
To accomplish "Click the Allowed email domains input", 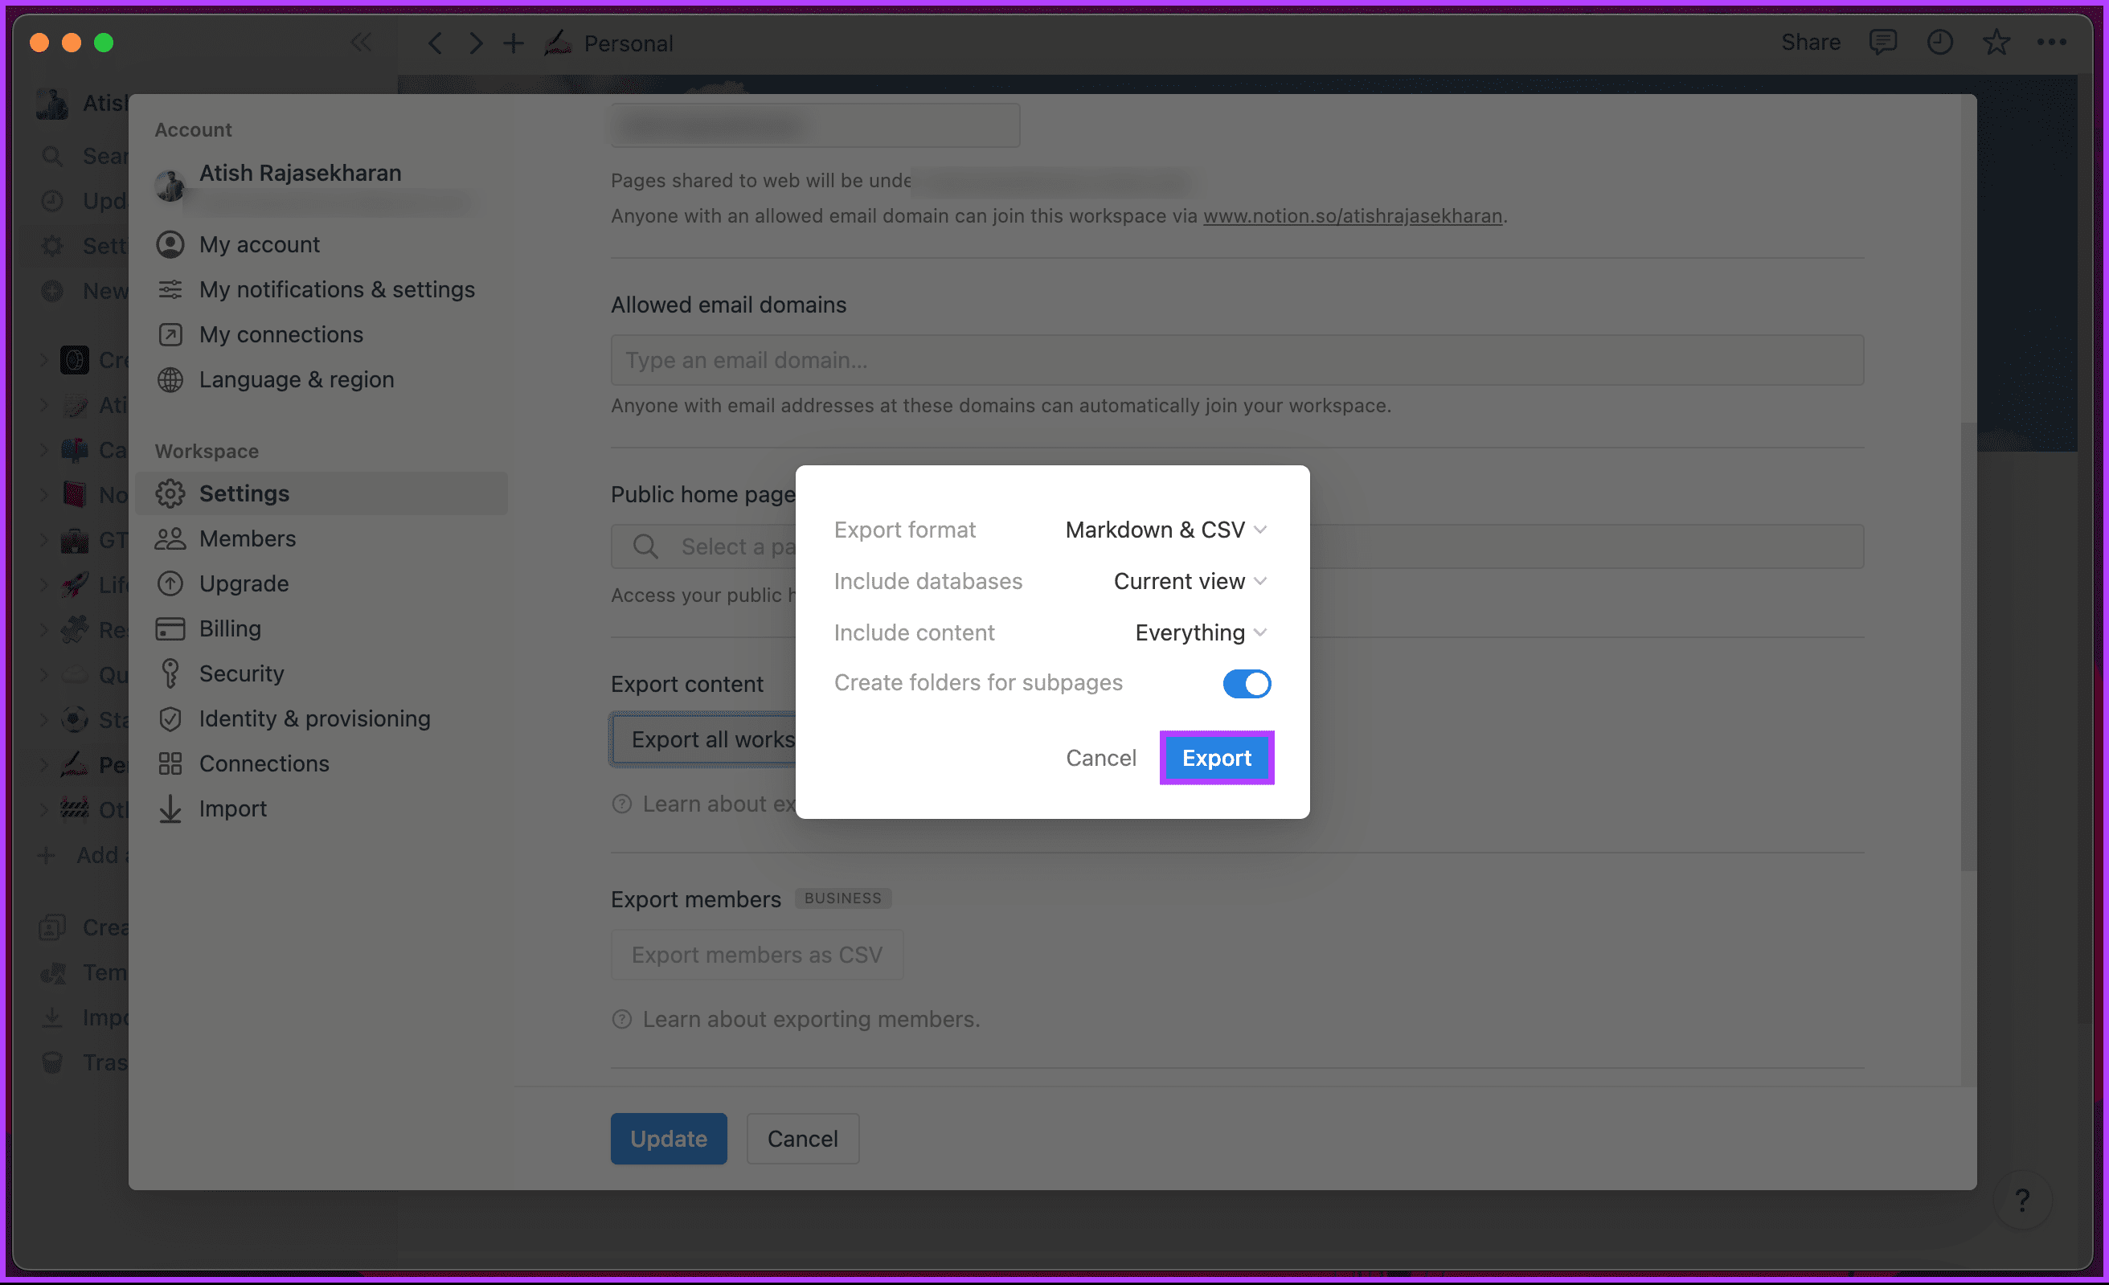I will pyautogui.click(x=1237, y=359).
